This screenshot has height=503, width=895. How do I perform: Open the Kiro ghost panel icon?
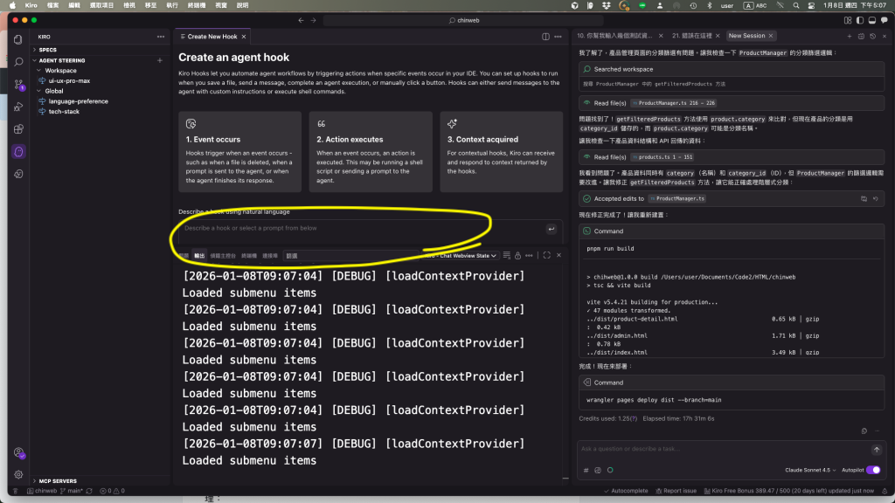click(x=18, y=152)
